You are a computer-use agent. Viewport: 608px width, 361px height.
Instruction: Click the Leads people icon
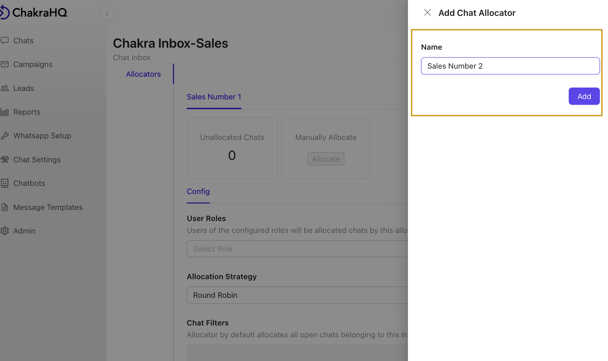(5, 88)
